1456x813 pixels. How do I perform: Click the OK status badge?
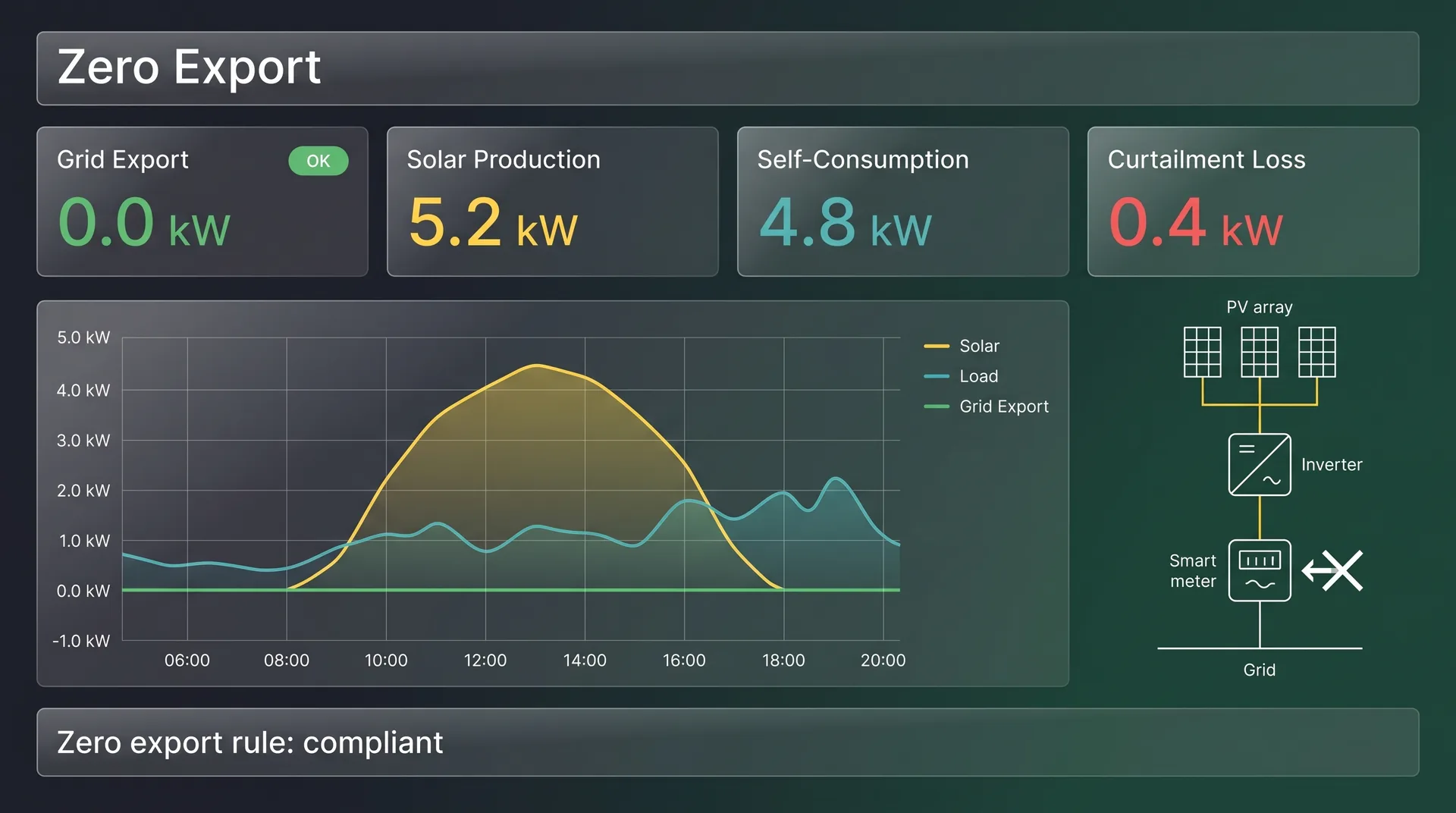pyautogui.click(x=318, y=161)
